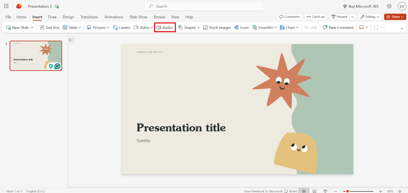
Task: Open the Comments pane button
Action: [x=289, y=17]
